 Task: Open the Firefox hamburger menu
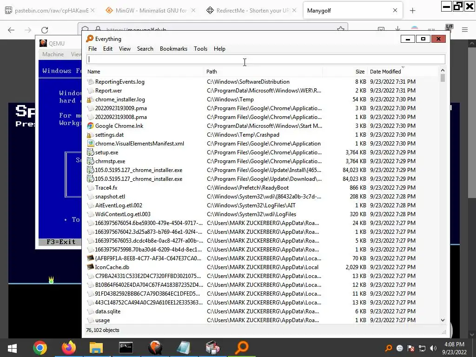(465, 30)
